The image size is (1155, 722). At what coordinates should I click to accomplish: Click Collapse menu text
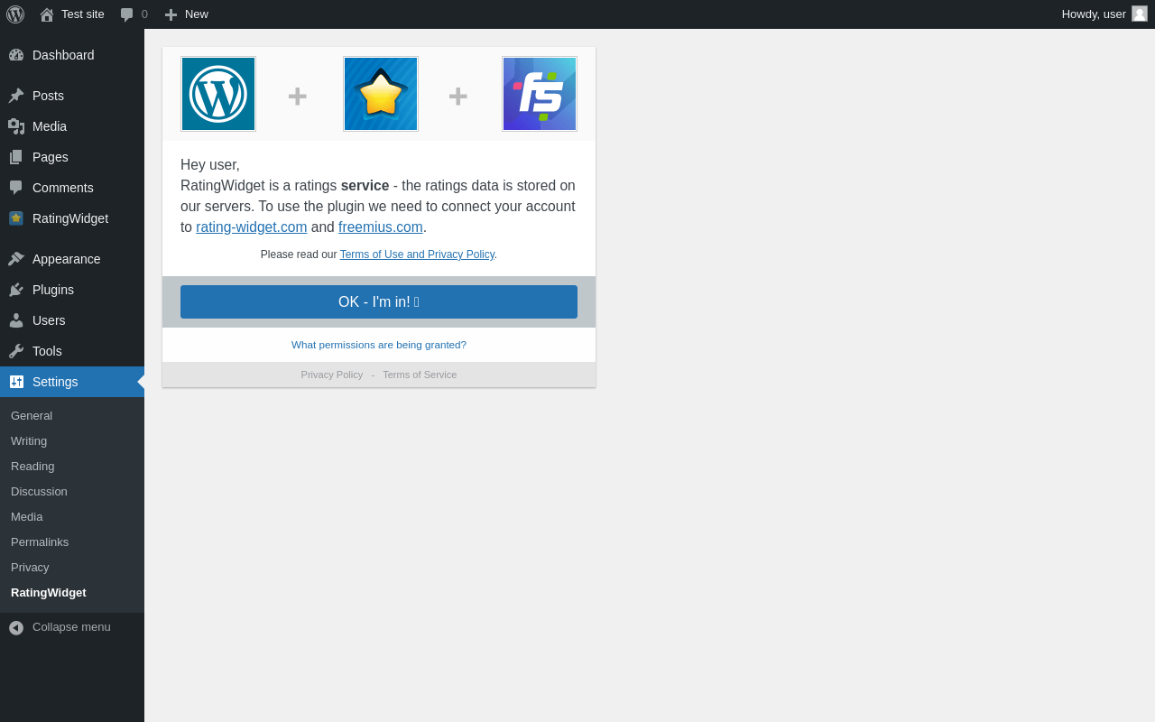(x=71, y=627)
